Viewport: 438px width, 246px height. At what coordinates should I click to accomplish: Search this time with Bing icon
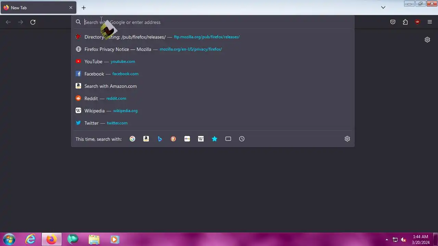coord(160,139)
